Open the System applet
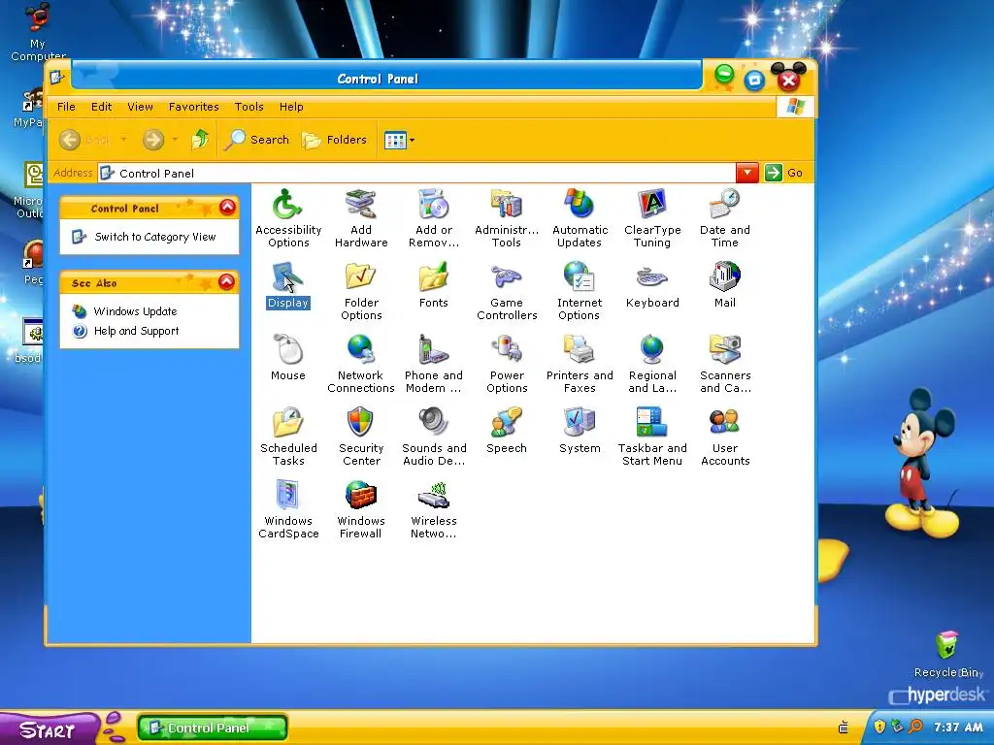994x745 pixels. pos(580,431)
